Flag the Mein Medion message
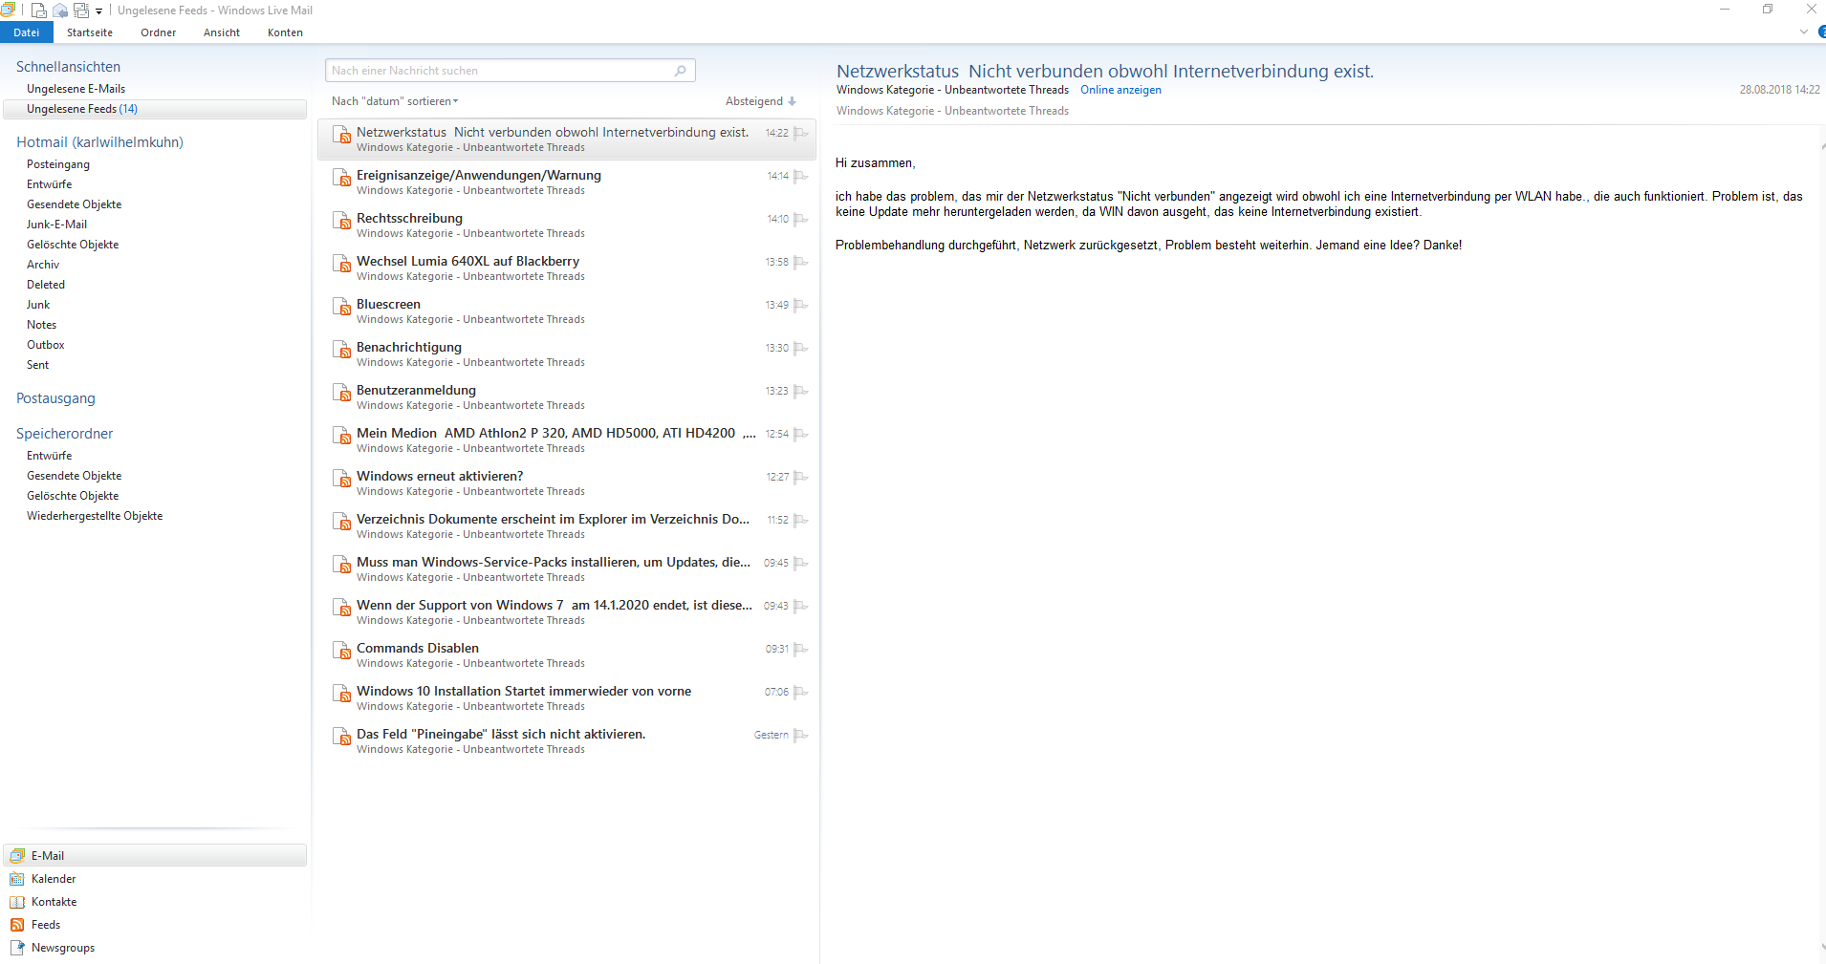The width and height of the screenshot is (1826, 964). click(x=801, y=434)
